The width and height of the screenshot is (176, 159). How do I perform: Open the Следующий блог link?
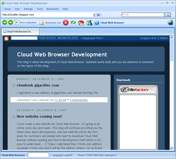(92, 38)
